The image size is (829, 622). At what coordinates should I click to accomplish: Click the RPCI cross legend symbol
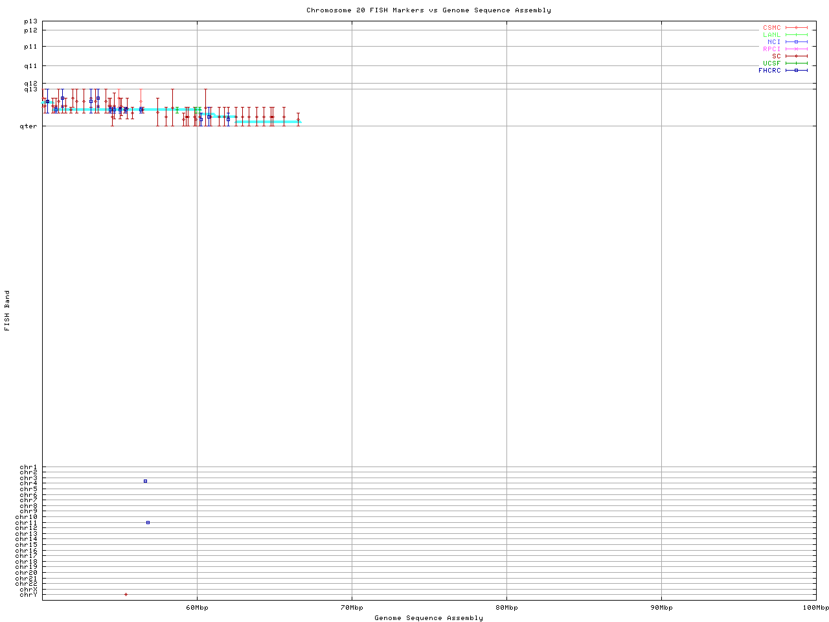[x=796, y=49]
